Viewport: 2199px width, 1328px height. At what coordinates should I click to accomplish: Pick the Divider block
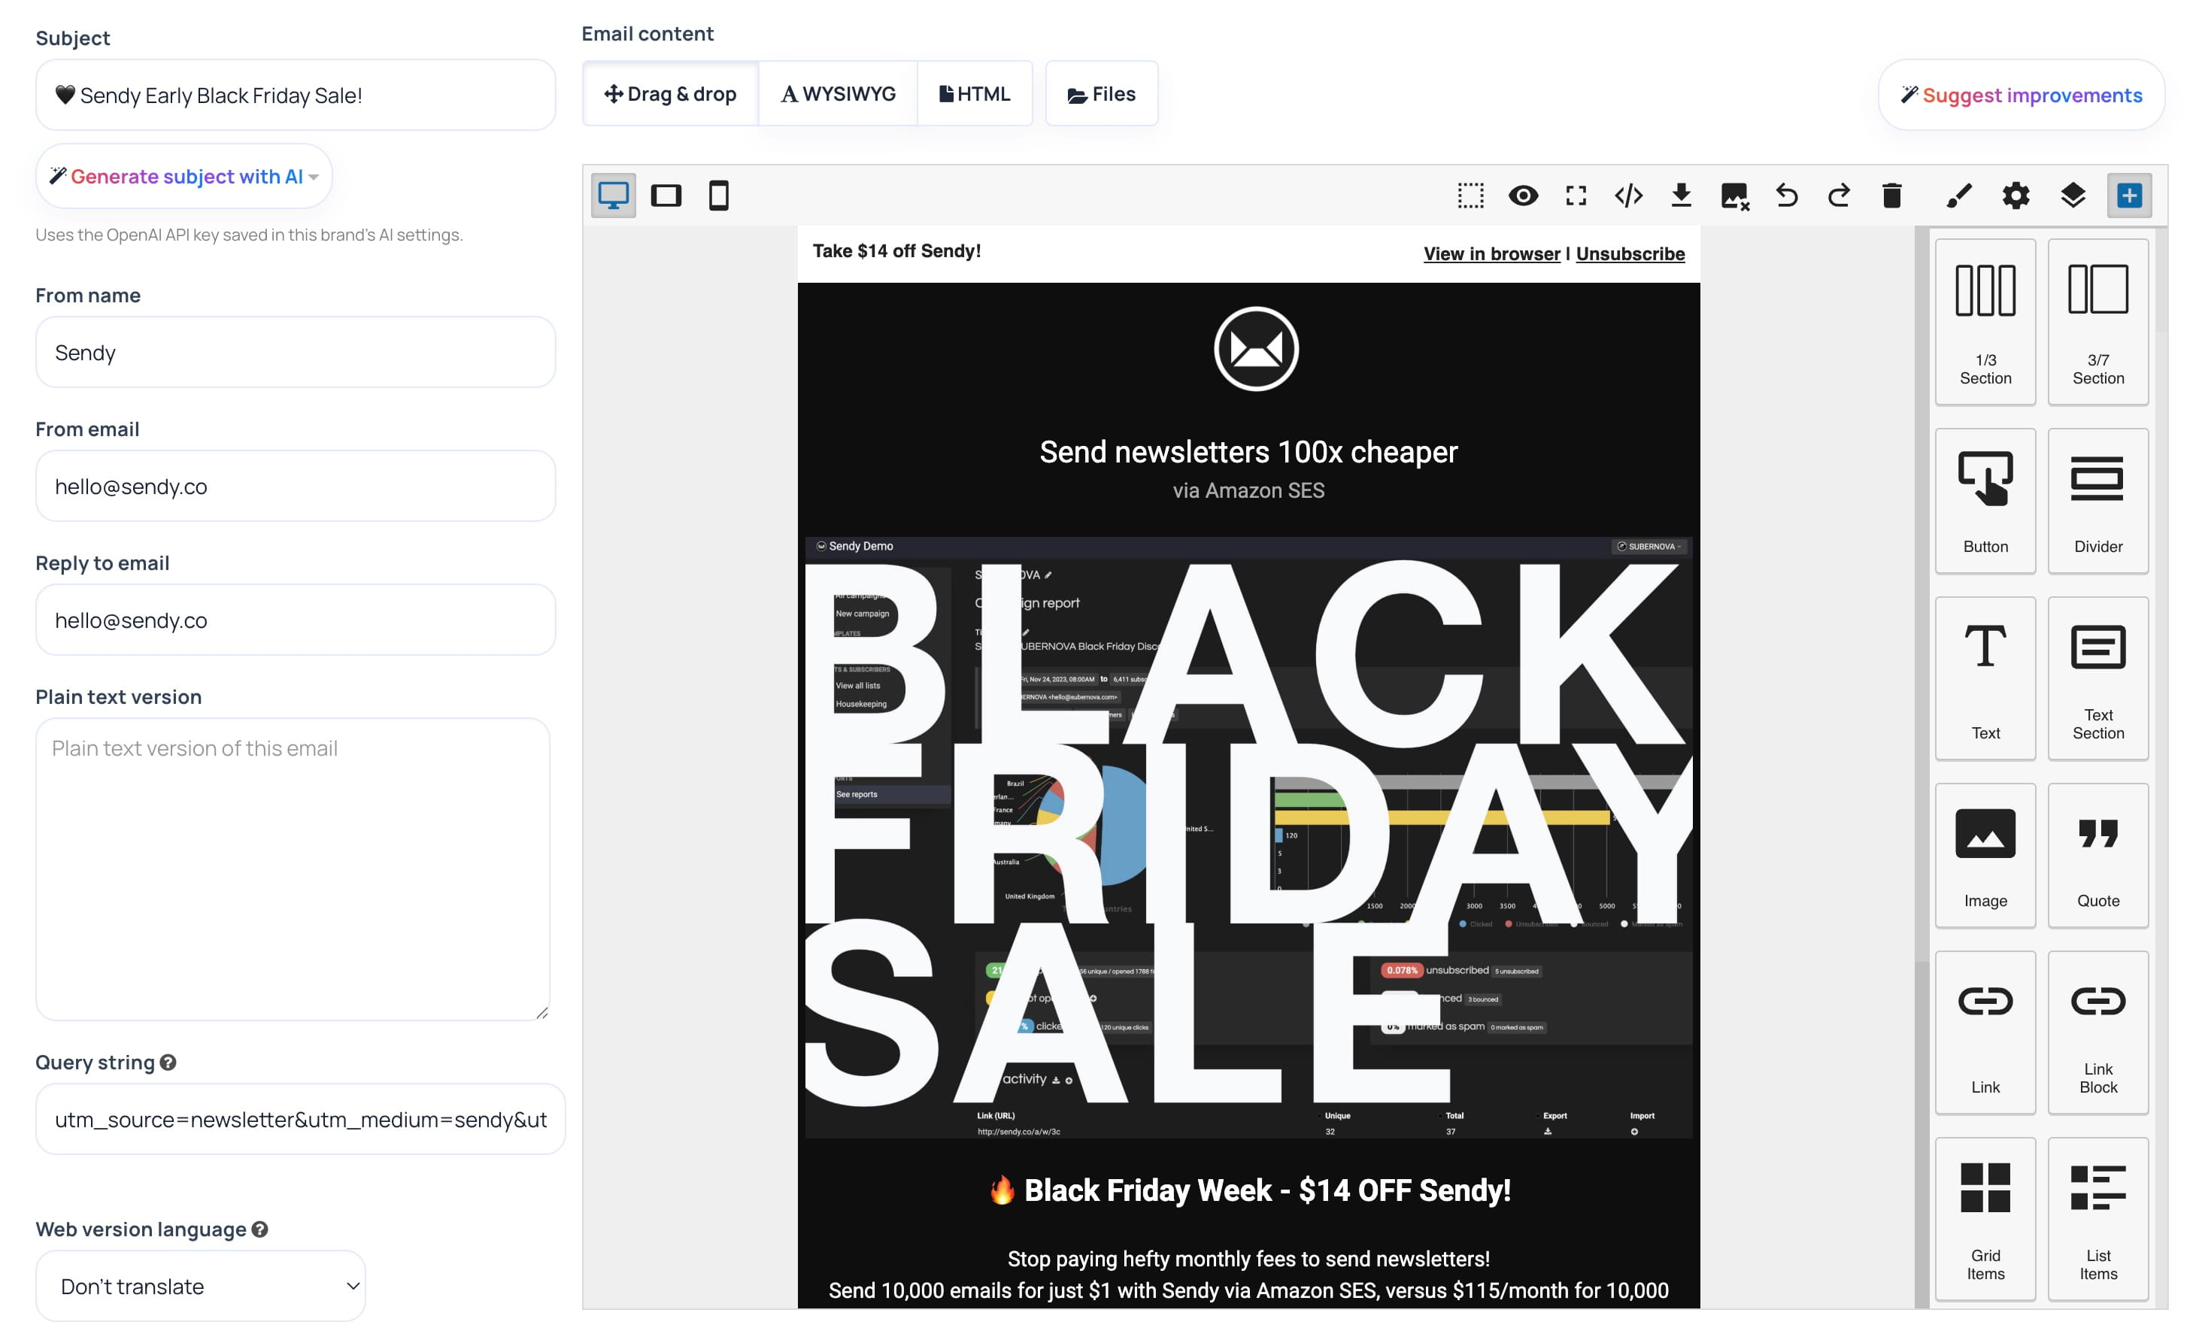2098,501
